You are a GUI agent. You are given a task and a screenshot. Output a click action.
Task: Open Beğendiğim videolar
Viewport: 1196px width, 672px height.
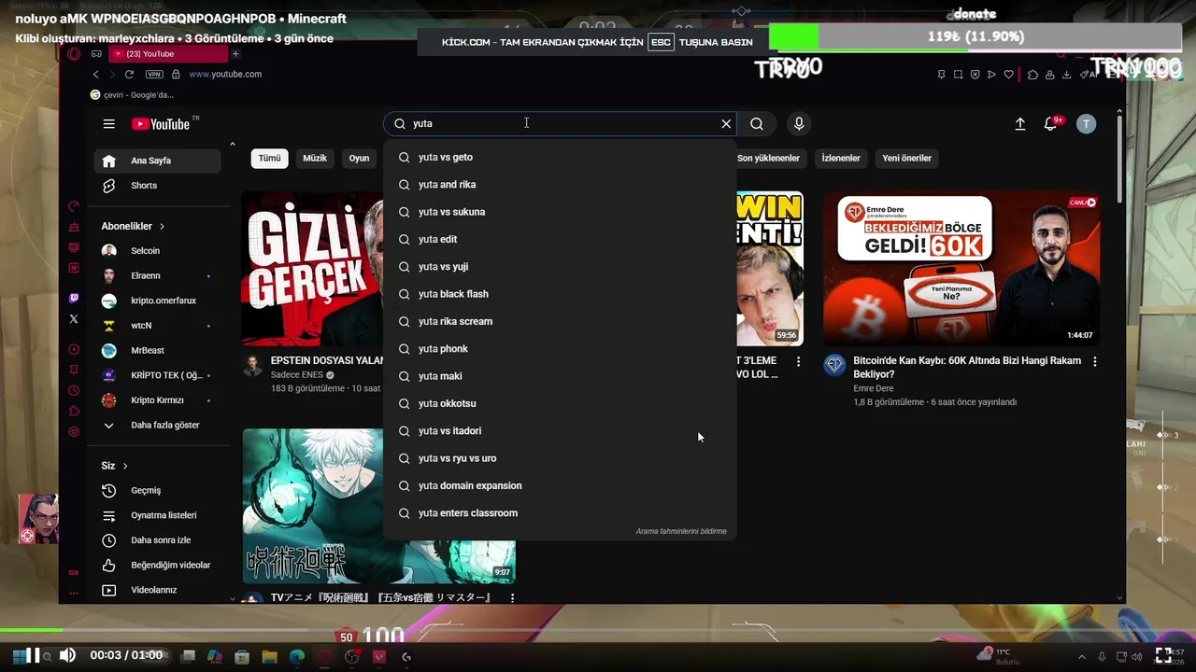[158, 566]
